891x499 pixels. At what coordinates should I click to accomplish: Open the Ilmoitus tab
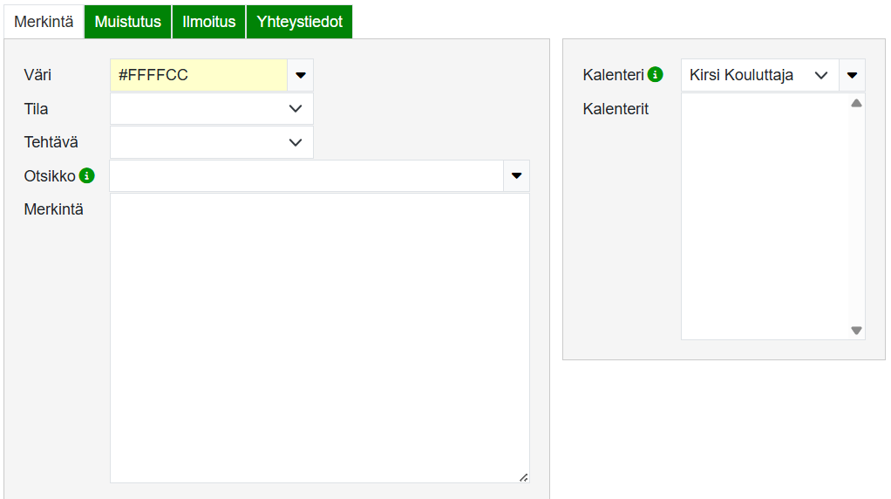point(209,22)
